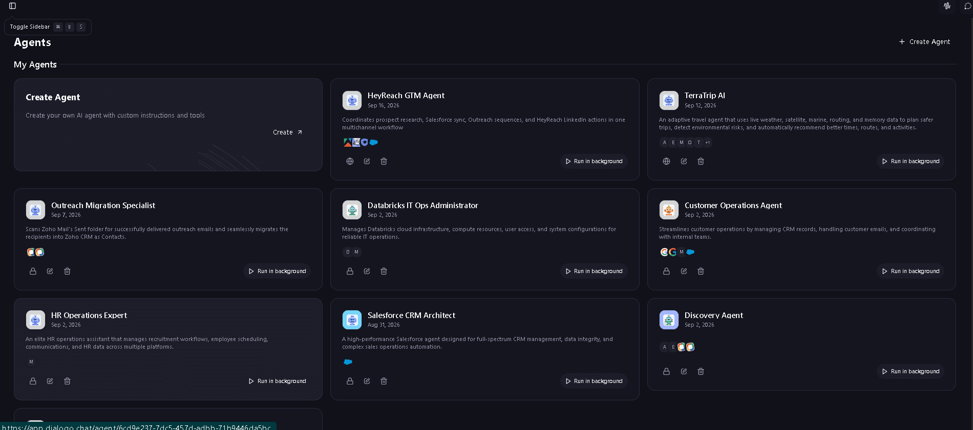973x430 pixels.
Task: Click lock icon on Customer Operations Agent
Action: (x=666, y=271)
